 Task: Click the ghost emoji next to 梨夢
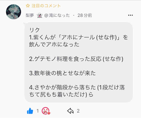[39, 15]
